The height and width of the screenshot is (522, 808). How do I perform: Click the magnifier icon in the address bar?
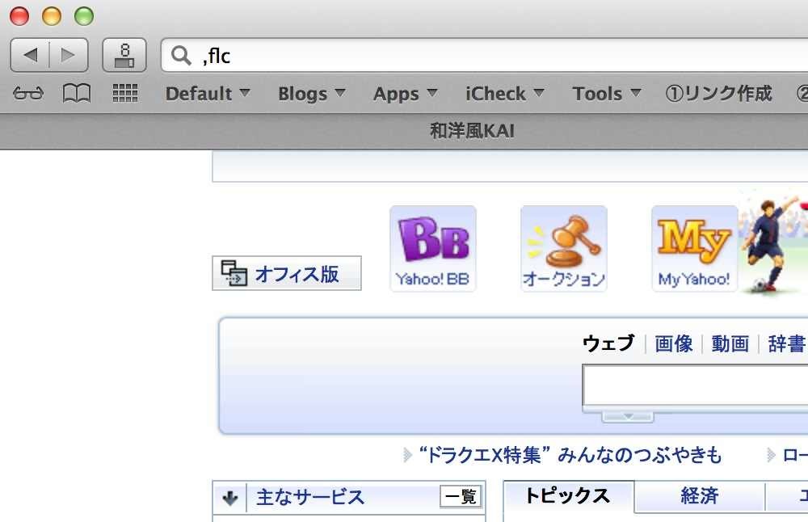point(181,55)
